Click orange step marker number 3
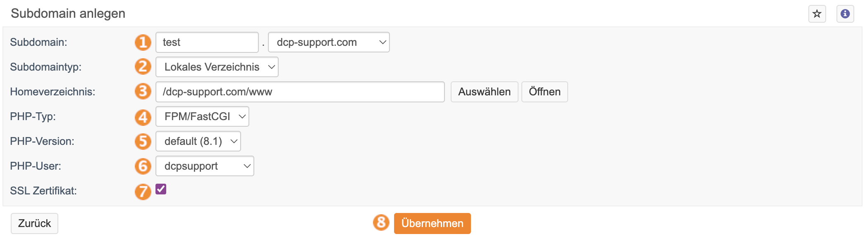 click(x=143, y=92)
